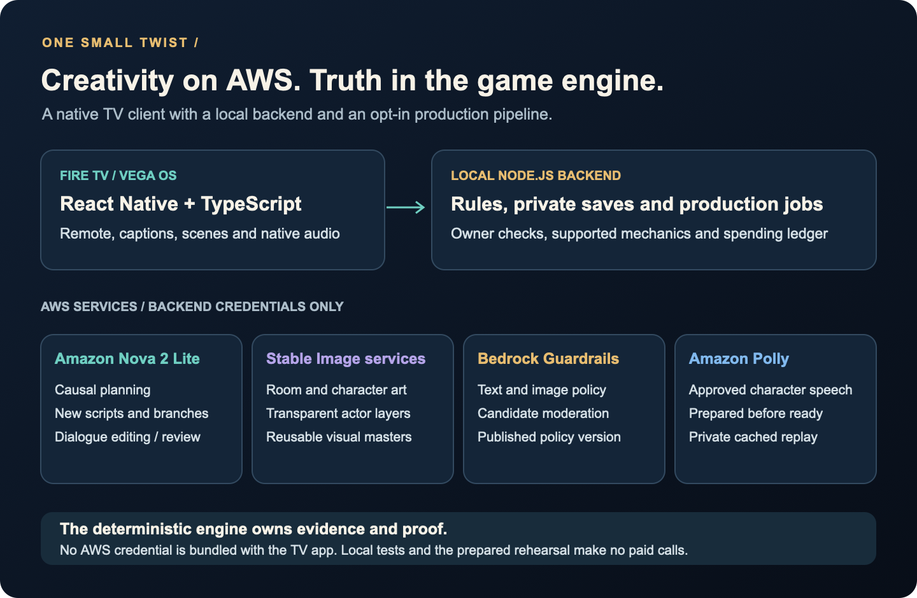Screen dimensions: 917x598
Task: Select "Room and character art"
Action: tap(336, 390)
